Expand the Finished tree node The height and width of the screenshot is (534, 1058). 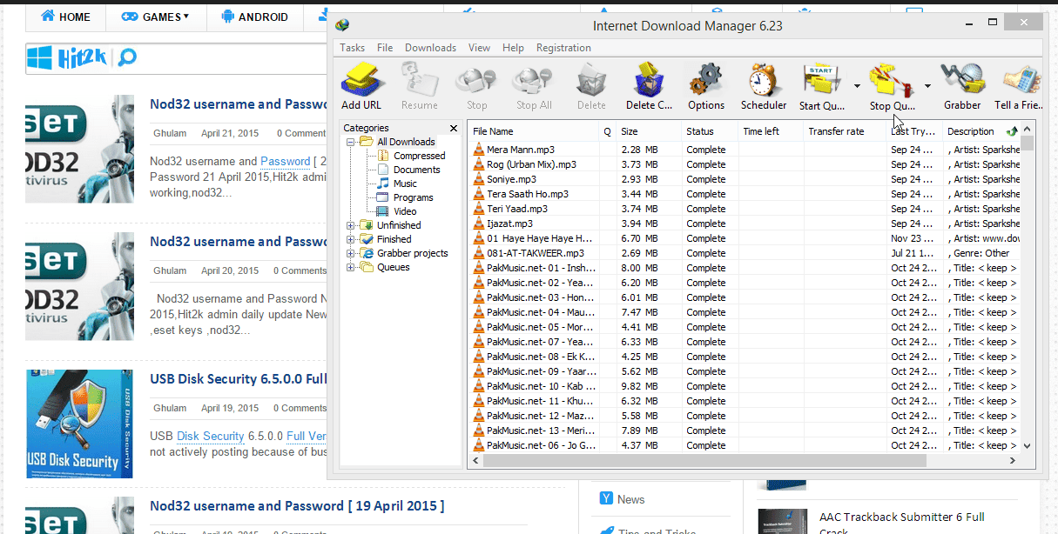click(351, 239)
